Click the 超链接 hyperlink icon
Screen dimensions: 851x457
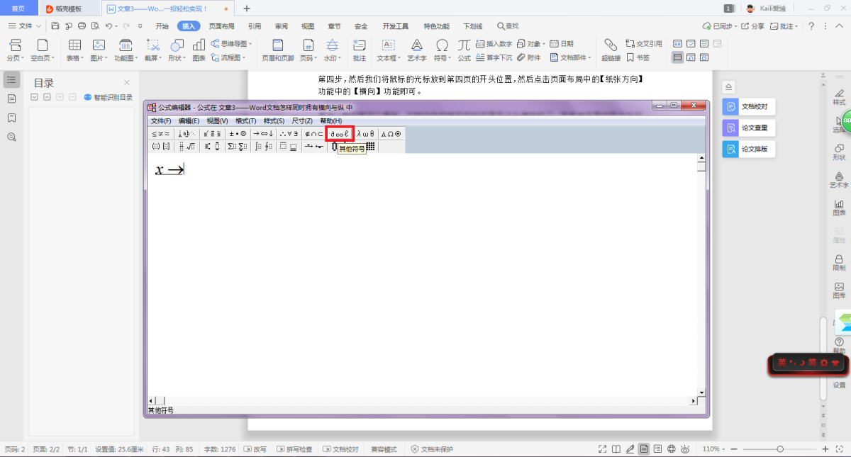click(x=611, y=49)
